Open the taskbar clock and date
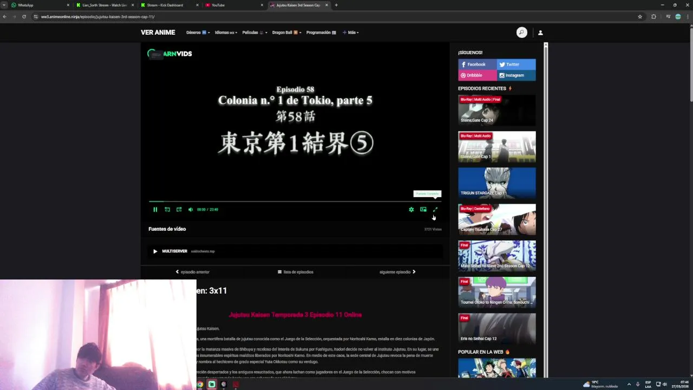Screen dimensions: 693x390 pos(681,385)
